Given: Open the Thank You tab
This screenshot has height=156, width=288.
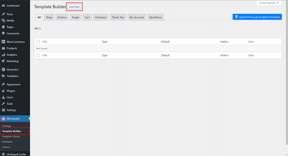Looking at the screenshot, I should pyautogui.click(x=118, y=17).
